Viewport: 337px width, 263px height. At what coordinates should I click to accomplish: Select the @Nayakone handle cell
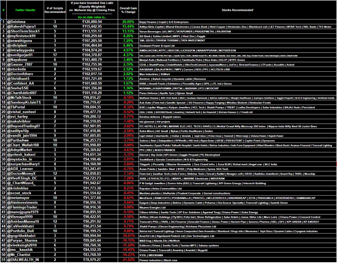coord(25,60)
